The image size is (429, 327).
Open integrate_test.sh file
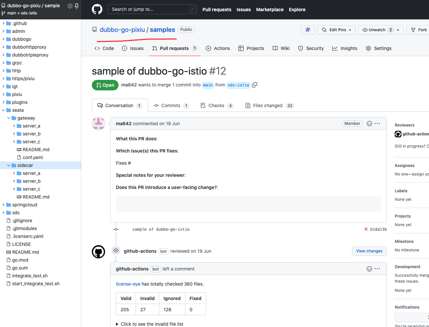(30, 276)
